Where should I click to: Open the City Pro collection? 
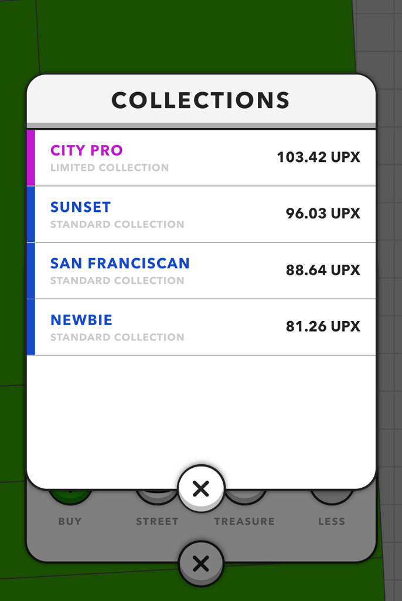[87, 150]
